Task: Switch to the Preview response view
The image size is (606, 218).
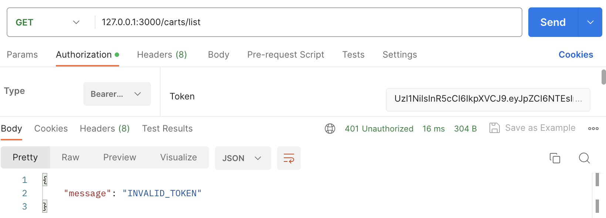Action: coord(119,157)
